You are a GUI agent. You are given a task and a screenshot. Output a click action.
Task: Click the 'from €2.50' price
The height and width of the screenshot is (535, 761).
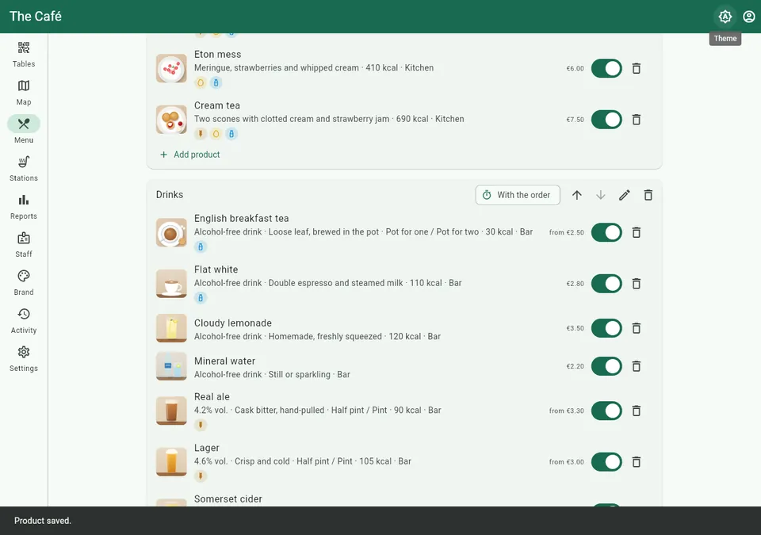tap(566, 232)
